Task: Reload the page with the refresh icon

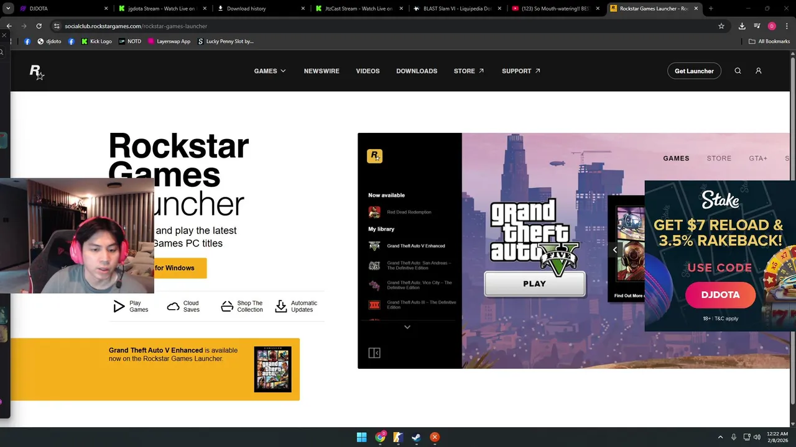Action: pos(39,26)
